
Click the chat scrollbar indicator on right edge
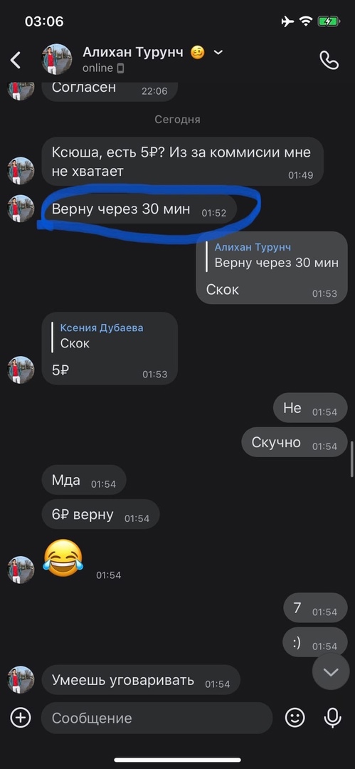pyautogui.click(x=351, y=459)
